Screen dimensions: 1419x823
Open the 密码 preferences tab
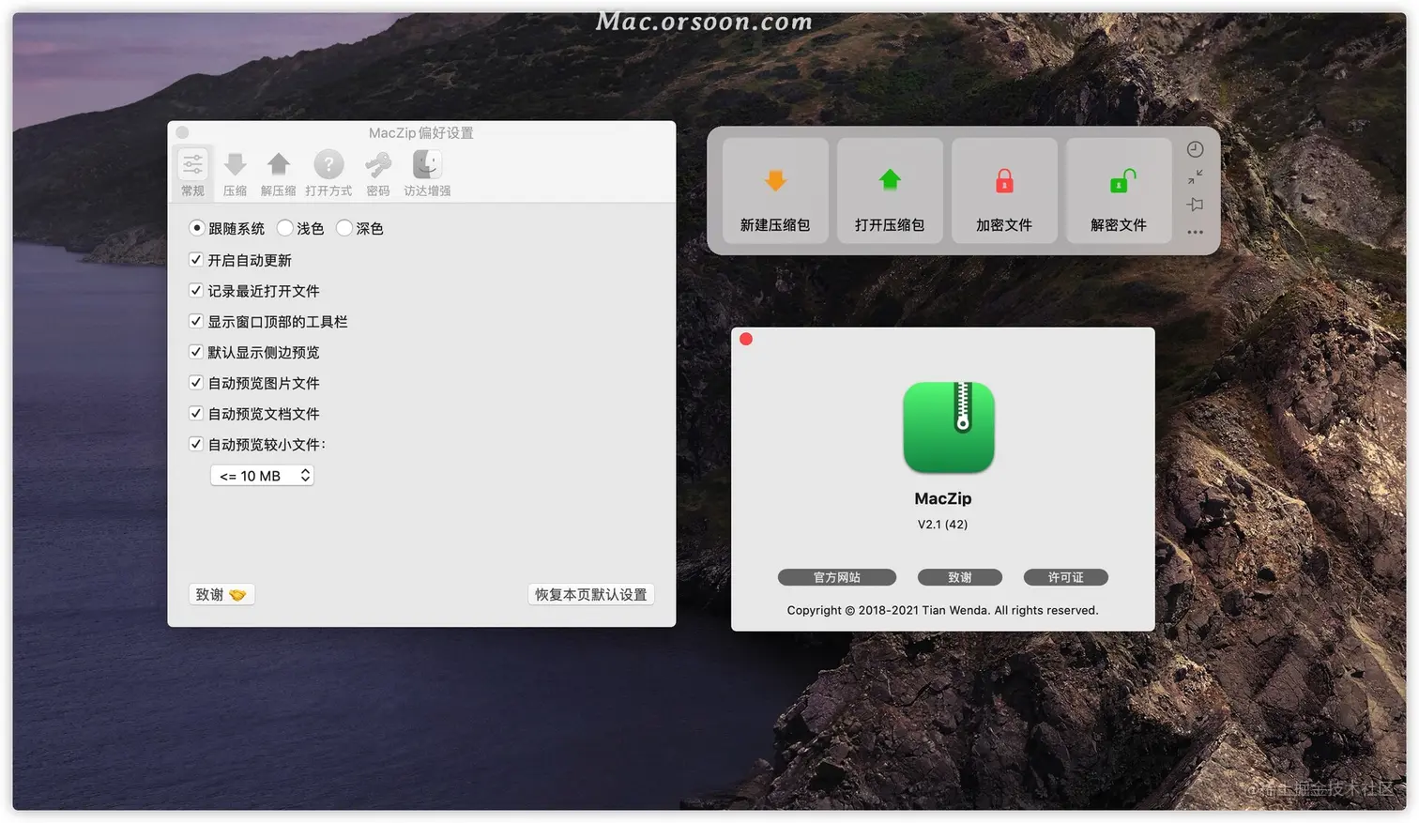click(x=378, y=173)
